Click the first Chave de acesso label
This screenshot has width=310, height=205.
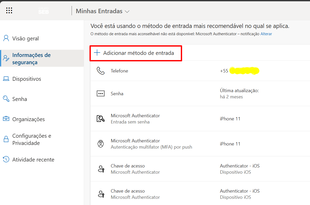click(x=128, y=166)
